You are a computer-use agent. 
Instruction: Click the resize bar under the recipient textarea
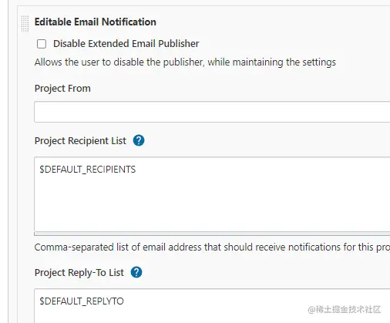click(x=212, y=234)
